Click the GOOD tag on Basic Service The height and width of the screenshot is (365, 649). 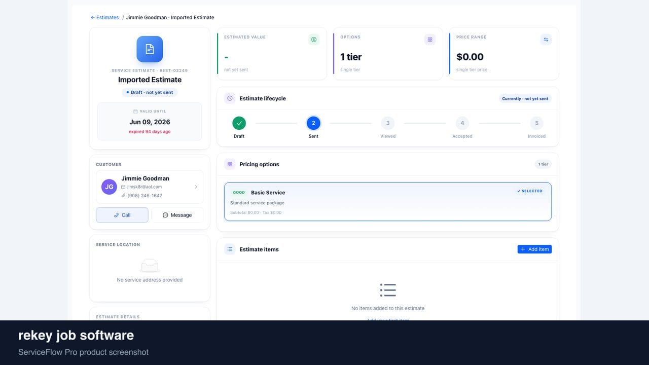[x=239, y=193]
